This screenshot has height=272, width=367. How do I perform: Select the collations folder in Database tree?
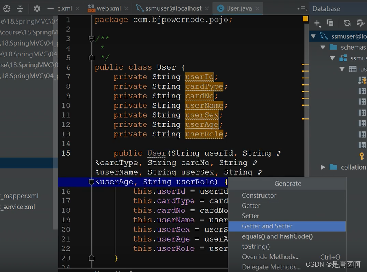[x=348, y=167]
